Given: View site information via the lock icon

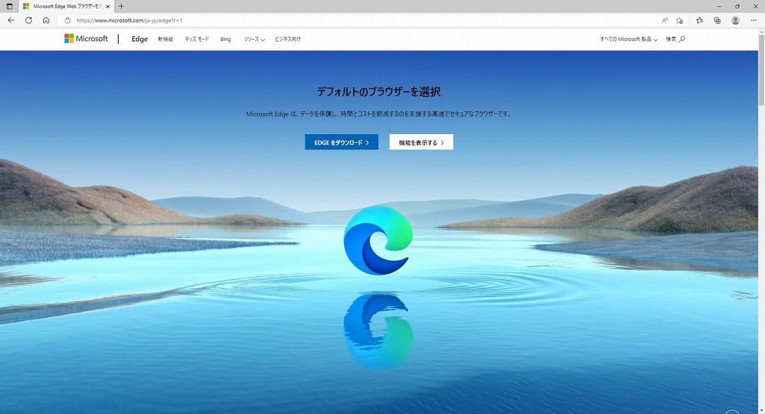Looking at the screenshot, I should point(68,20).
